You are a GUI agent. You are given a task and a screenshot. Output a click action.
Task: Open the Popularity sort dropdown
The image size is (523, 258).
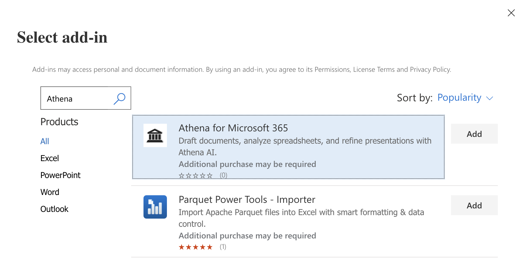coord(465,97)
